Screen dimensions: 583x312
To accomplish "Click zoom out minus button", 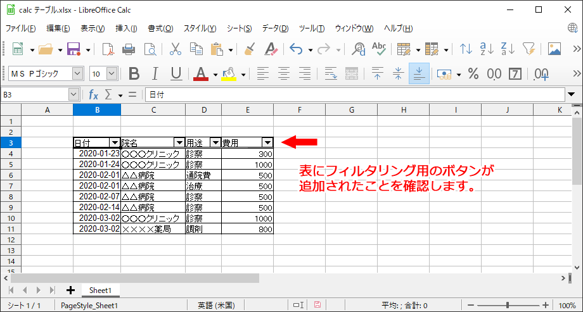I will (x=470, y=305).
